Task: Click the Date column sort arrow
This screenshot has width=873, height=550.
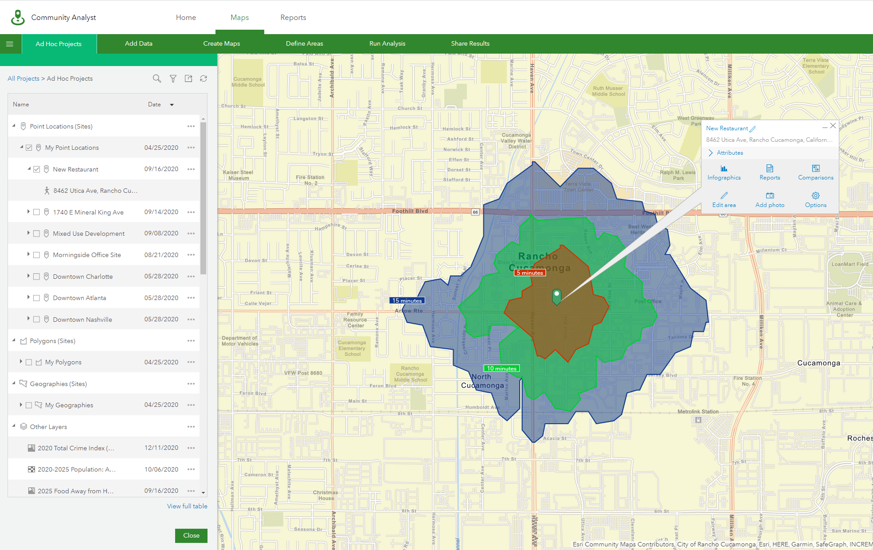Action: [172, 105]
